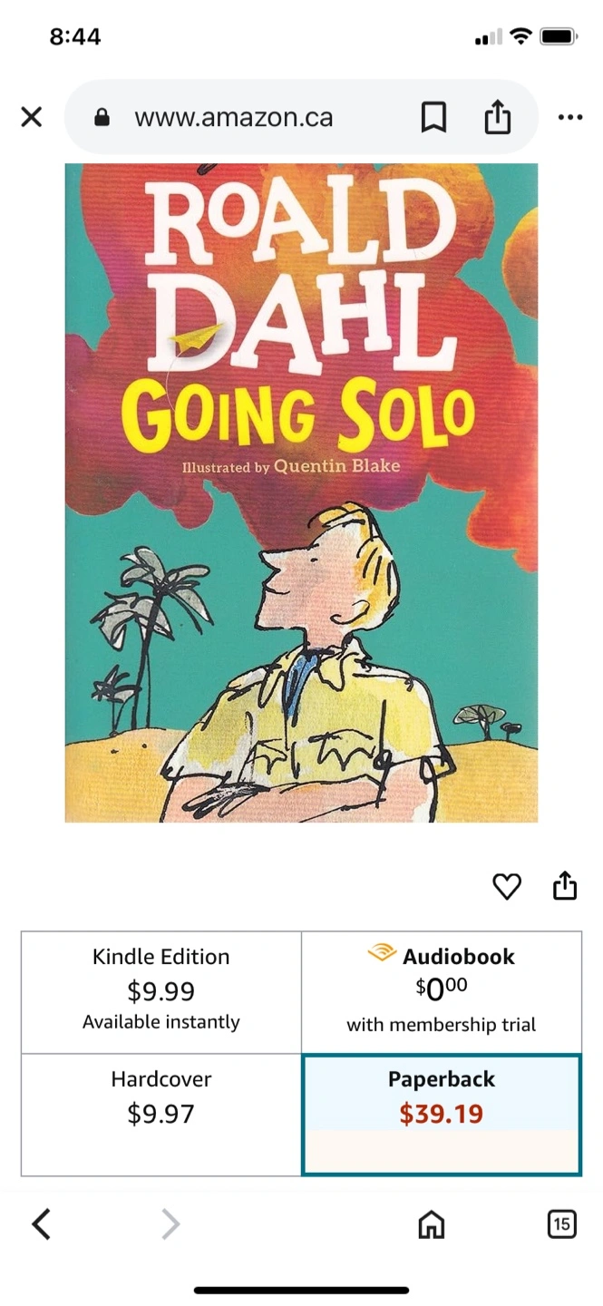This screenshot has height=1306, width=603.
Task: Close the browser page with the X
Action: point(31,117)
